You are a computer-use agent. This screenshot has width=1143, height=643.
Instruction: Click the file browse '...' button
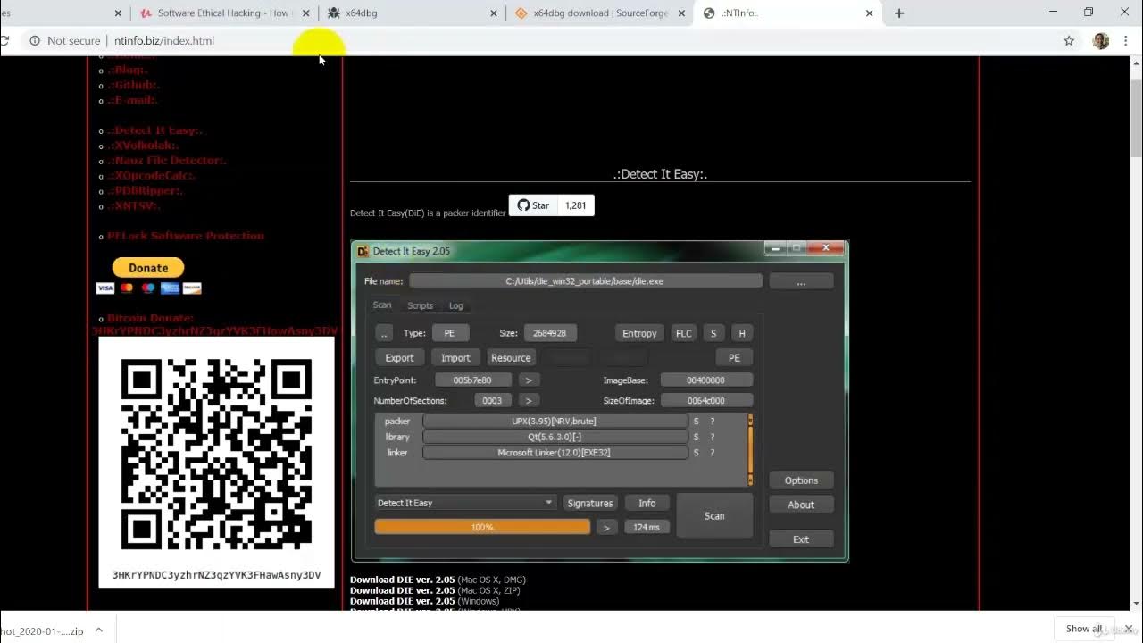click(801, 281)
